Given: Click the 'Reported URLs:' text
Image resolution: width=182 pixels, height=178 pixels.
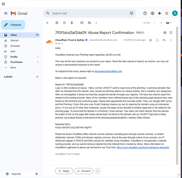Looking at the screenshot, I should pyautogui.click(x=63, y=124).
